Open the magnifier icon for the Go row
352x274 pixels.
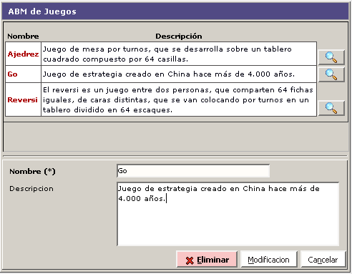tap(331, 74)
